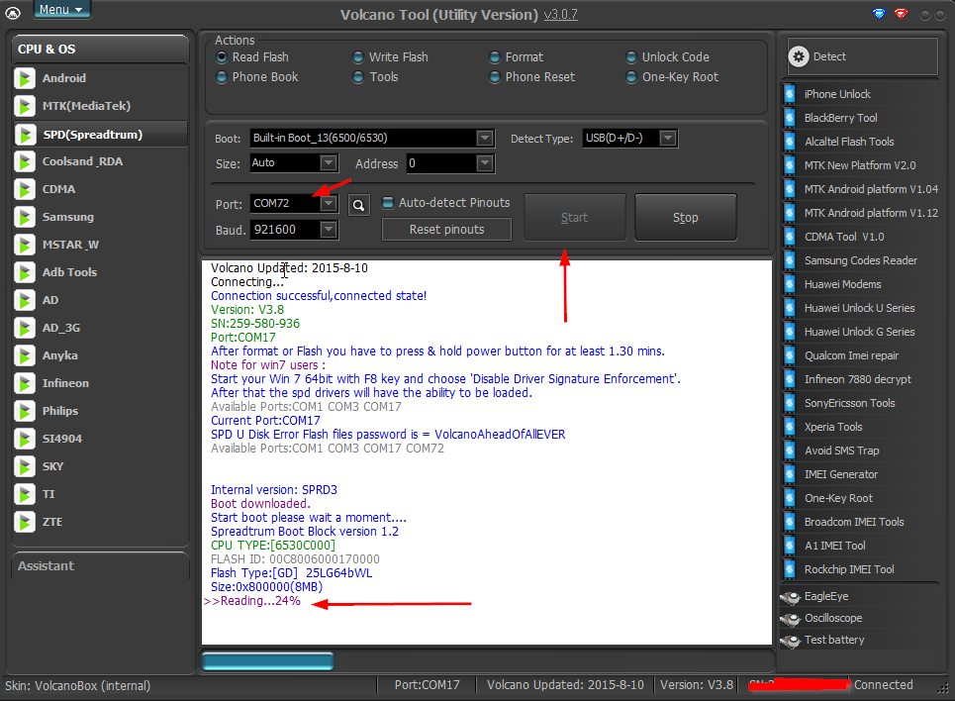Select the Phone Reset action

[x=531, y=77]
